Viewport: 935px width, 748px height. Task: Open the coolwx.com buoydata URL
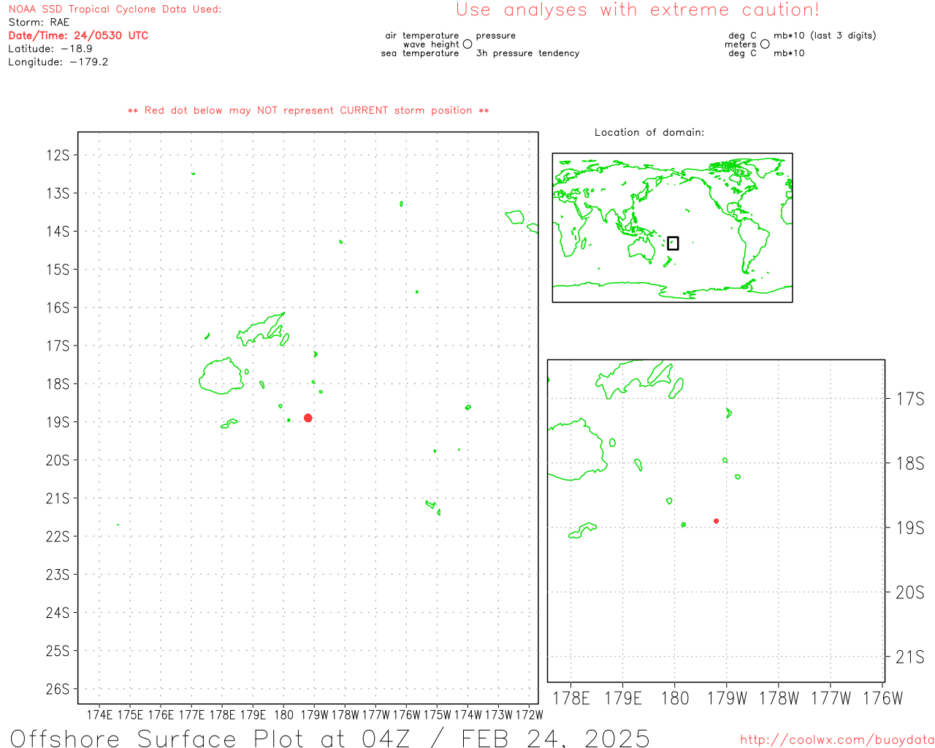[837, 740]
